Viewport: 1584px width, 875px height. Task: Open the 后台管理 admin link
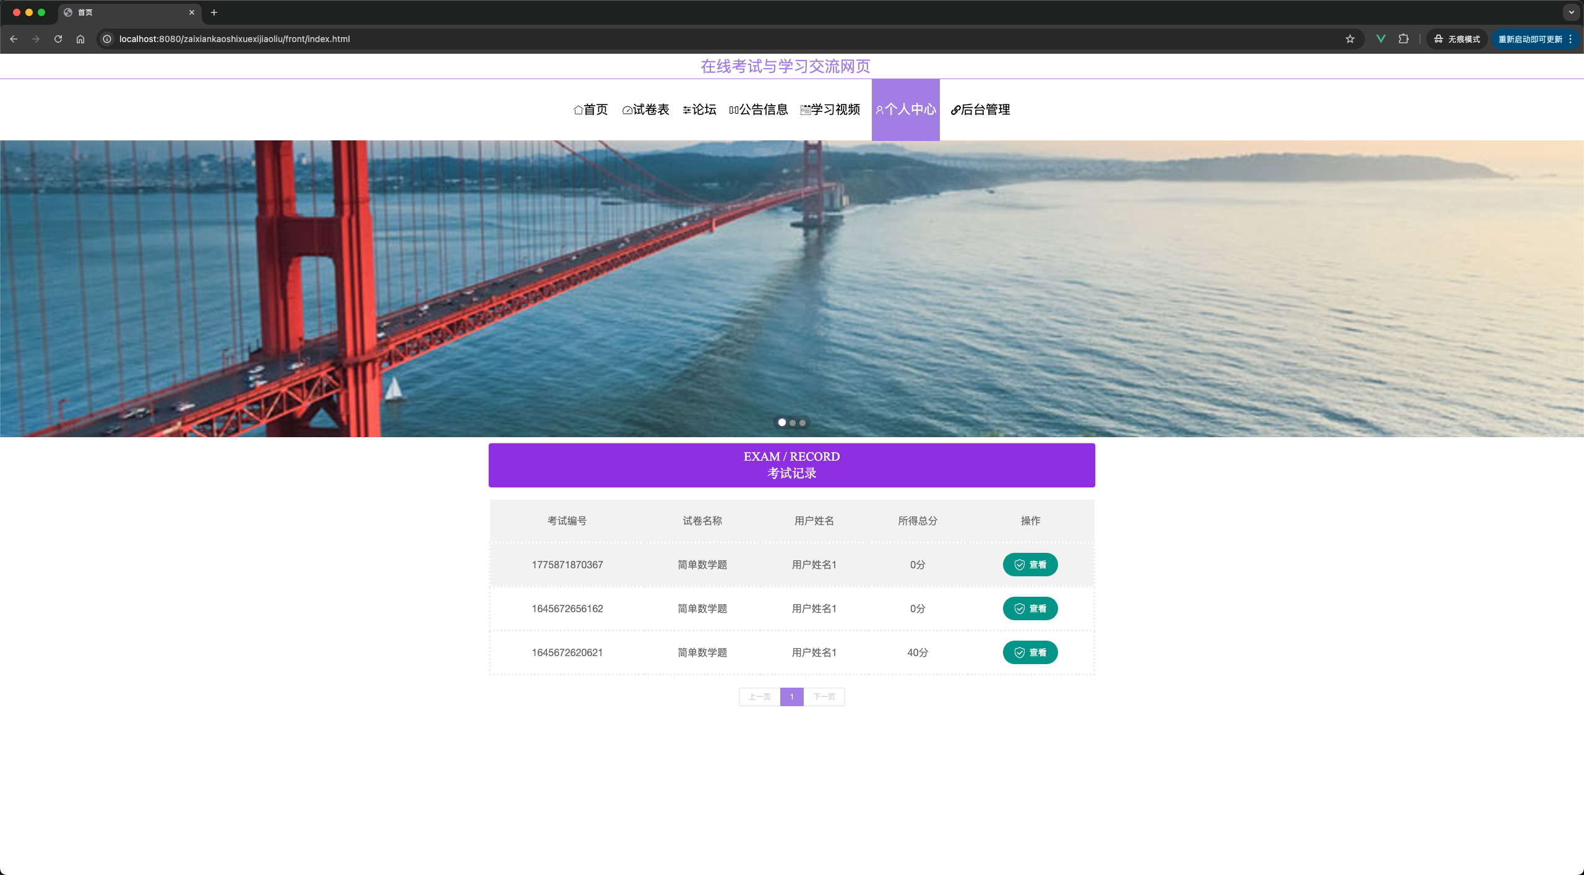(981, 109)
